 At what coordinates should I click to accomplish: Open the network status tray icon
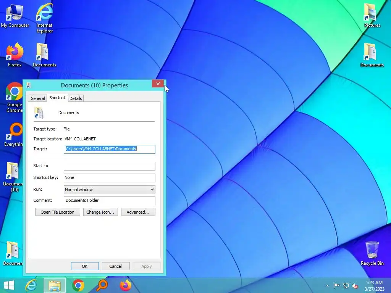pos(346,286)
